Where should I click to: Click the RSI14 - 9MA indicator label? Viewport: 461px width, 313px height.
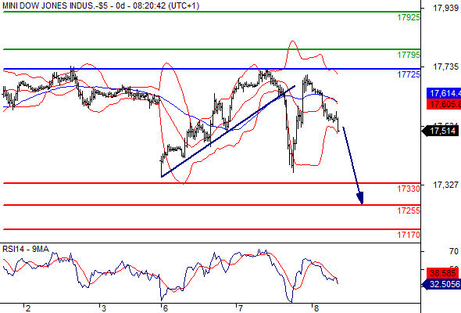point(26,249)
